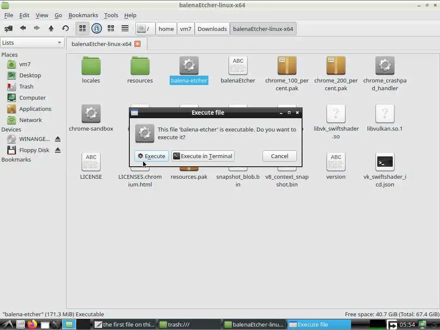The image size is (440, 330).
Task: Select LICENSES.chromium.html file label
Action: pyautogui.click(x=140, y=181)
